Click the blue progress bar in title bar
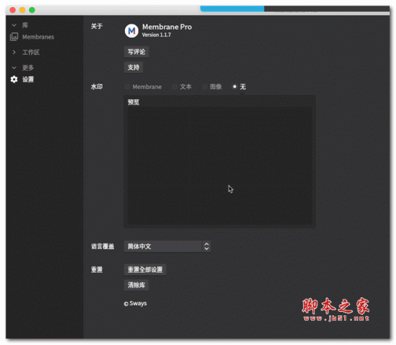The width and height of the screenshot is (396, 345). (232, 8)
